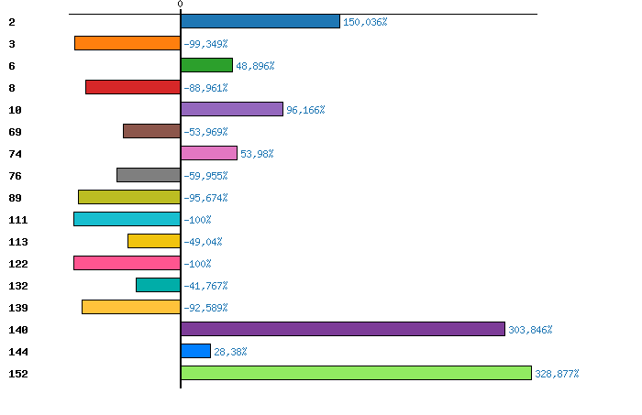Select the orange bar for row 3

(x=127, y=43)
